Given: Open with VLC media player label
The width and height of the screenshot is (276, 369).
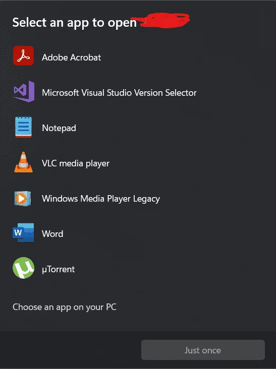Looking at the screenshot, I should pos(76,163).
